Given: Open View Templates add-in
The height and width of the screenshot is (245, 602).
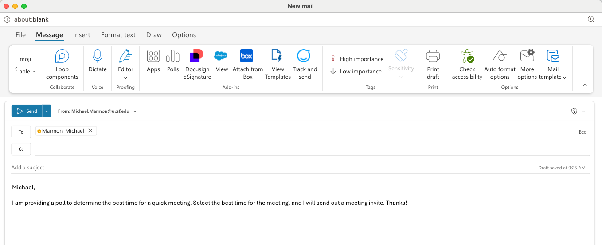Looking at the screenshot, I should point(278,64).
